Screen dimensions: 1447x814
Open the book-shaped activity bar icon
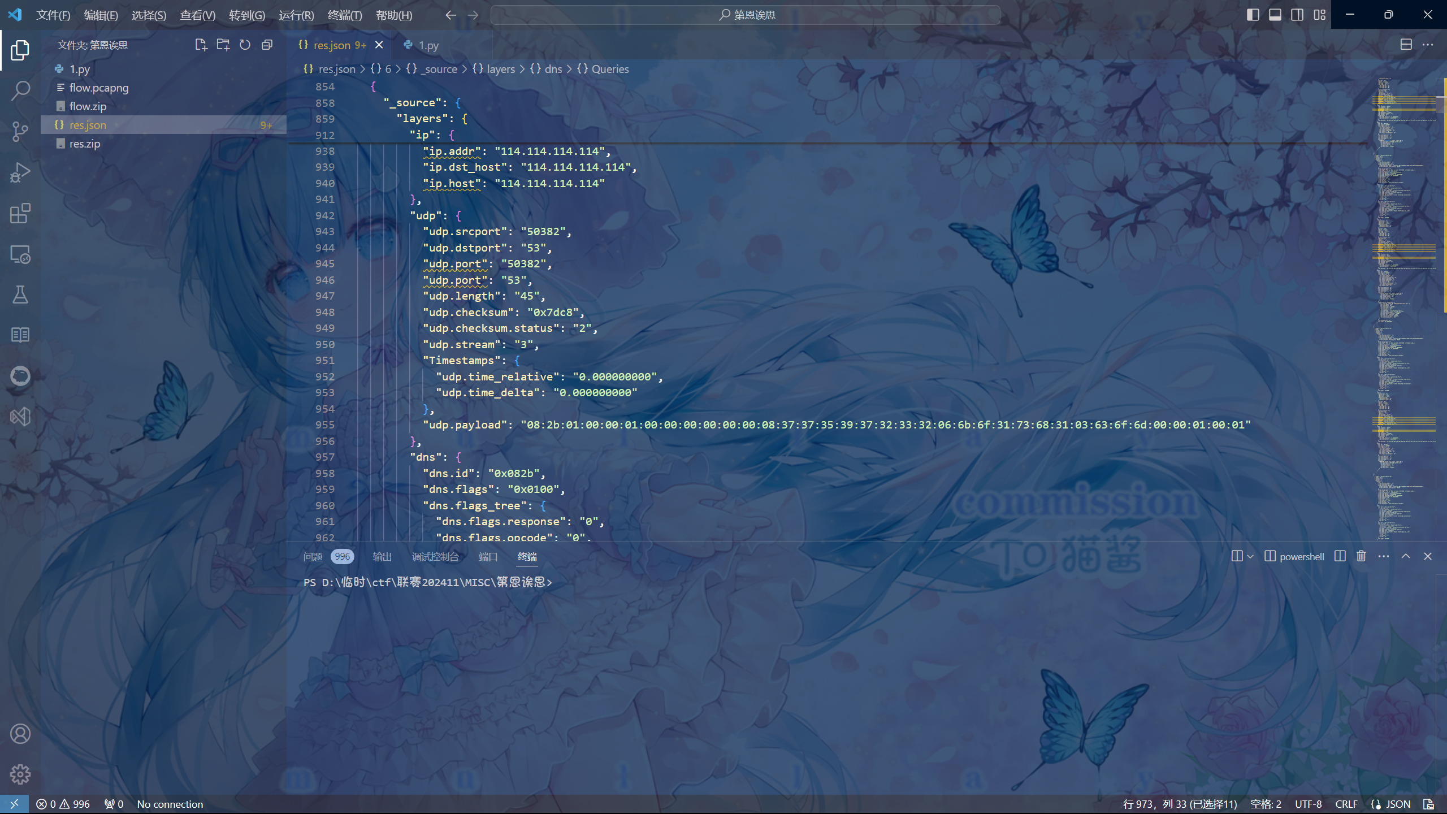(x=20, y=335)
